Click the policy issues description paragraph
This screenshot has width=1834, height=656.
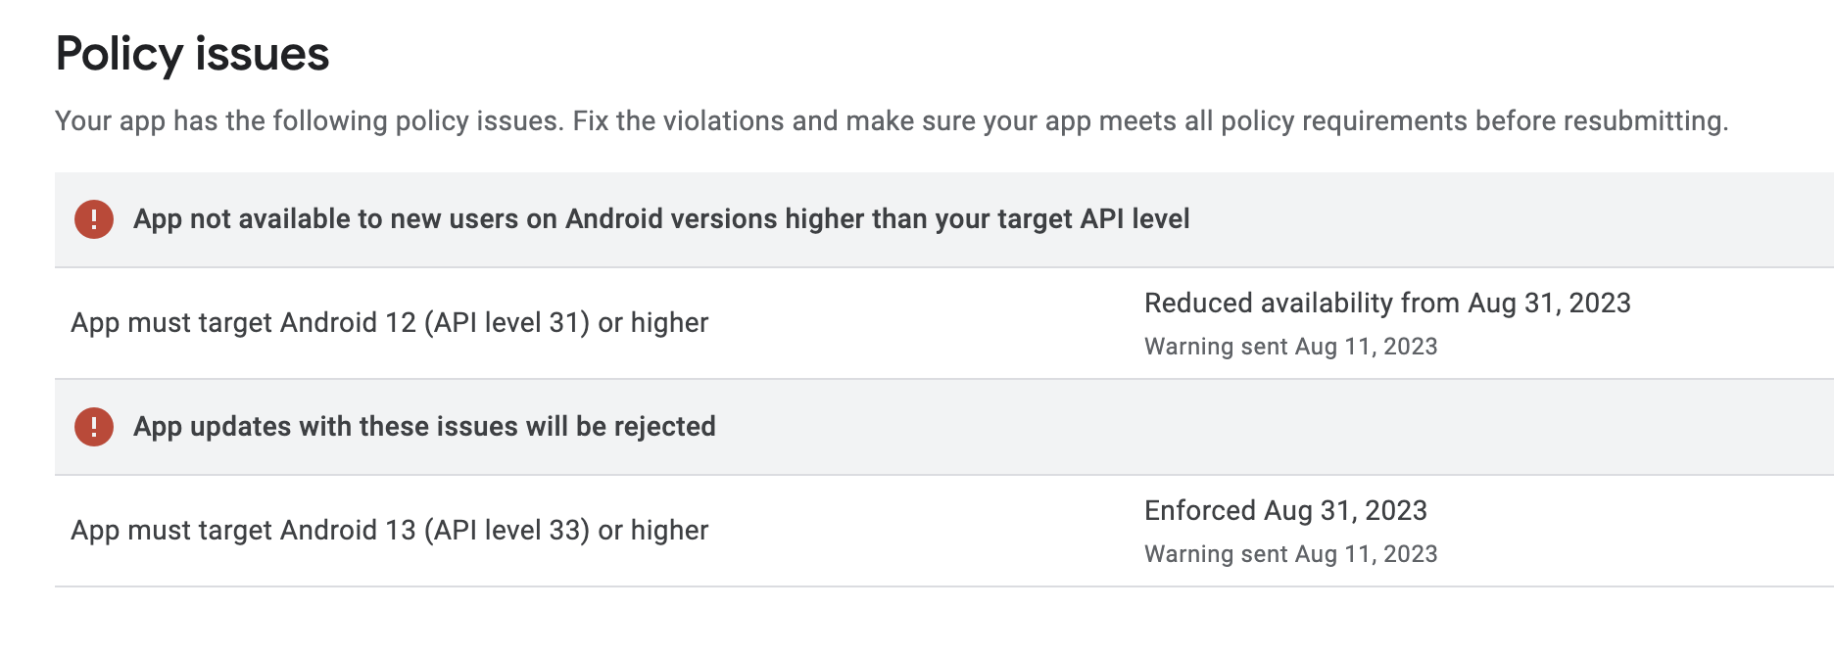pos(892,121)
